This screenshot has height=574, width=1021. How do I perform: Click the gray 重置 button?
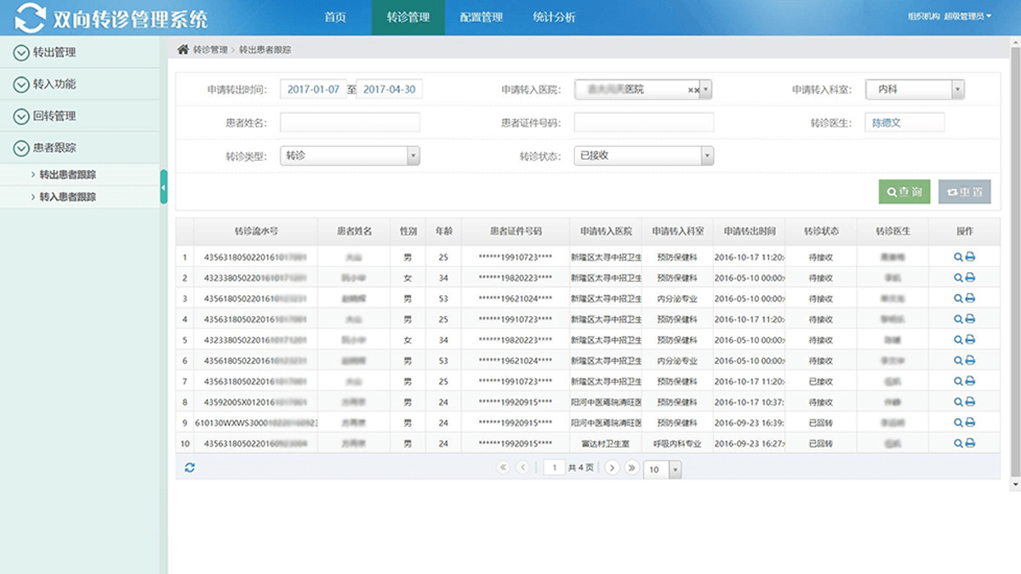pos(964,192)
